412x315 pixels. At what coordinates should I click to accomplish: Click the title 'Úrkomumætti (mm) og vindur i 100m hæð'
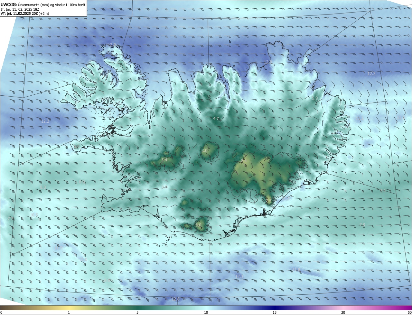pyautogui.click(x=51, y=5)
